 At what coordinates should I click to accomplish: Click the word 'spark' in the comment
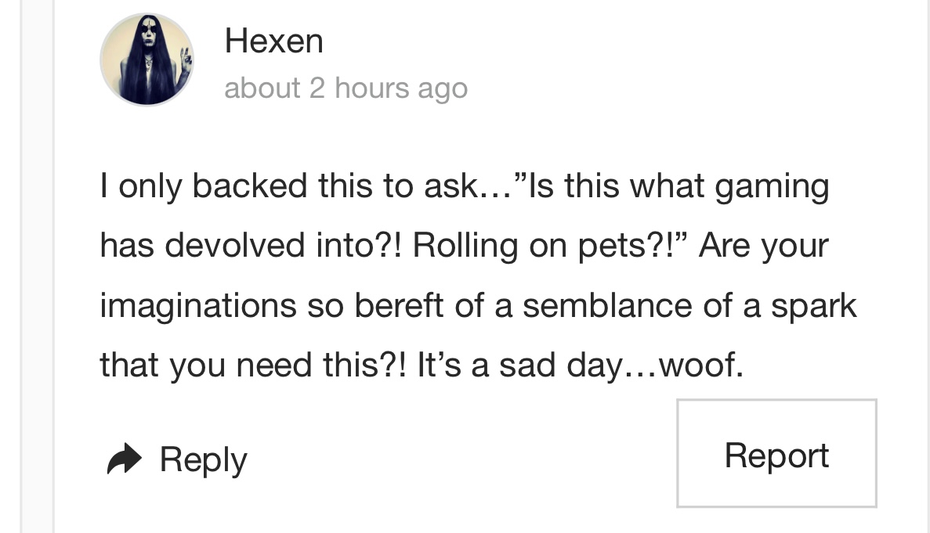[812, 307]
